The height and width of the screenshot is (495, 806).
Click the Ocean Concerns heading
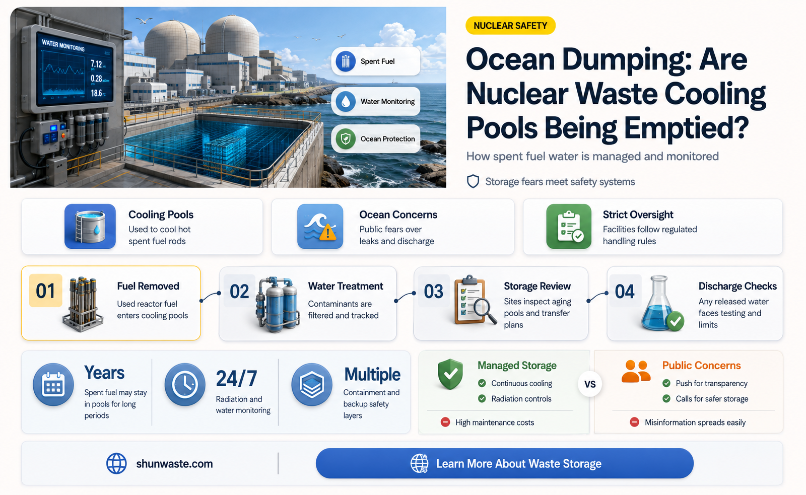click(x=398, y=215)
